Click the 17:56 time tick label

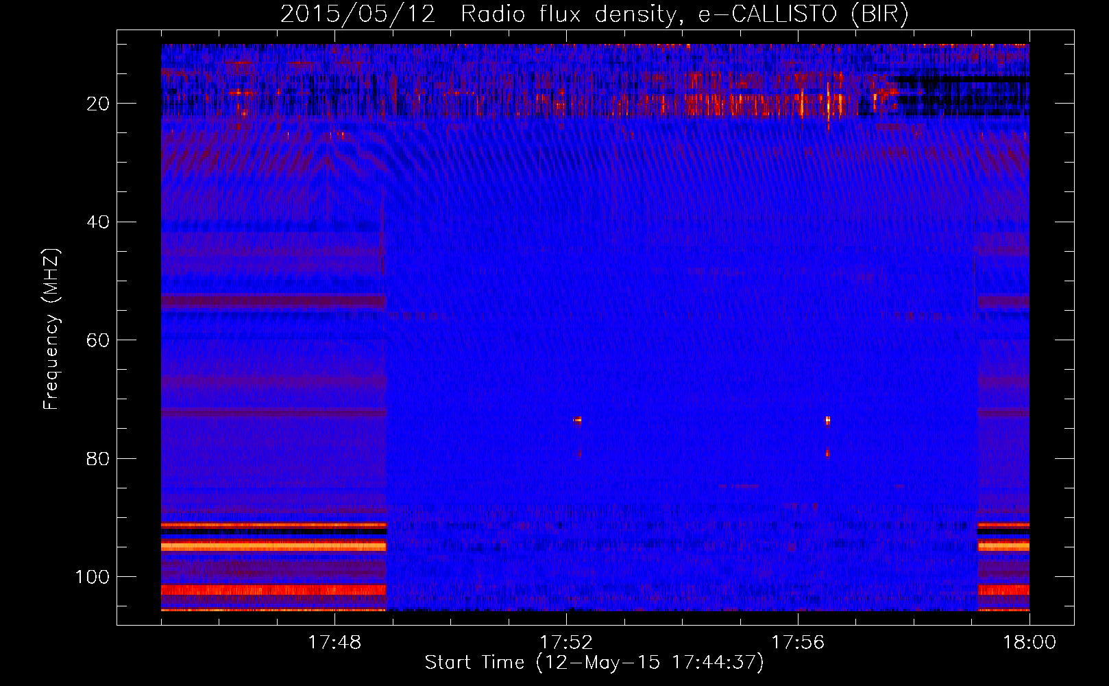[798, 643]
